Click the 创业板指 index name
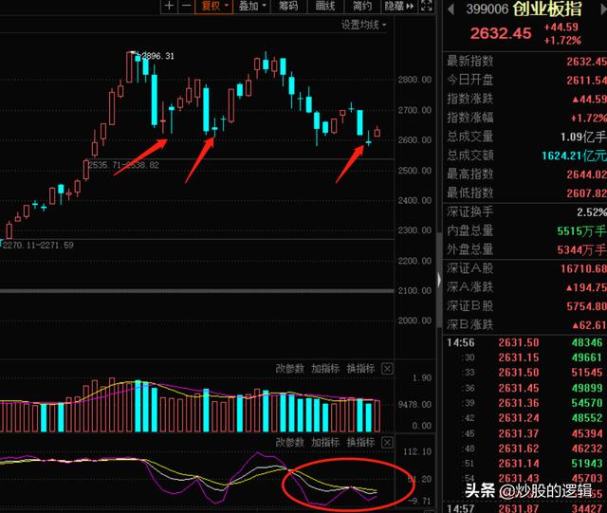The image size is (607, 513). 547,9
